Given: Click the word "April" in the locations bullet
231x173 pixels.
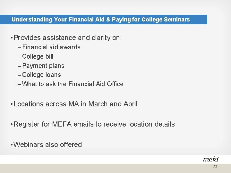Looking at the screenshot, I should coord(131,104).
